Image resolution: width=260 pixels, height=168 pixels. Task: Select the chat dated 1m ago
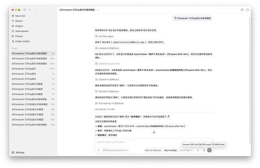(x=33, y=54)
